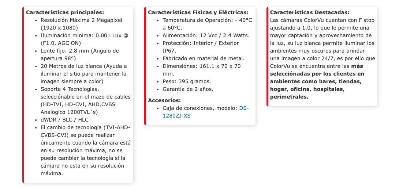The height and width of the screenshot is (188, 399).
Task: Click the "dWDR / BLC / HLC" item
Action: pyautogui.click(x=64, y=120)
